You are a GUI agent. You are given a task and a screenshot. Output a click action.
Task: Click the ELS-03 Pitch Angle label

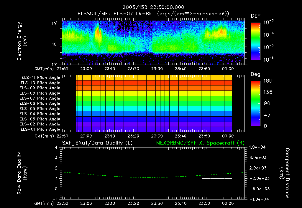[40, 119]
